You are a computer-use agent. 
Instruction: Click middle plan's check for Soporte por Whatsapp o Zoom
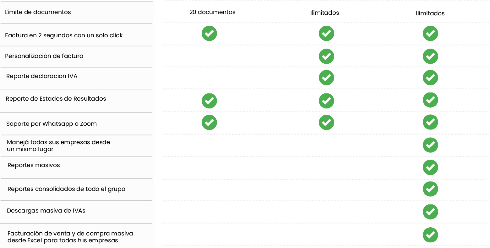(326, 123)
